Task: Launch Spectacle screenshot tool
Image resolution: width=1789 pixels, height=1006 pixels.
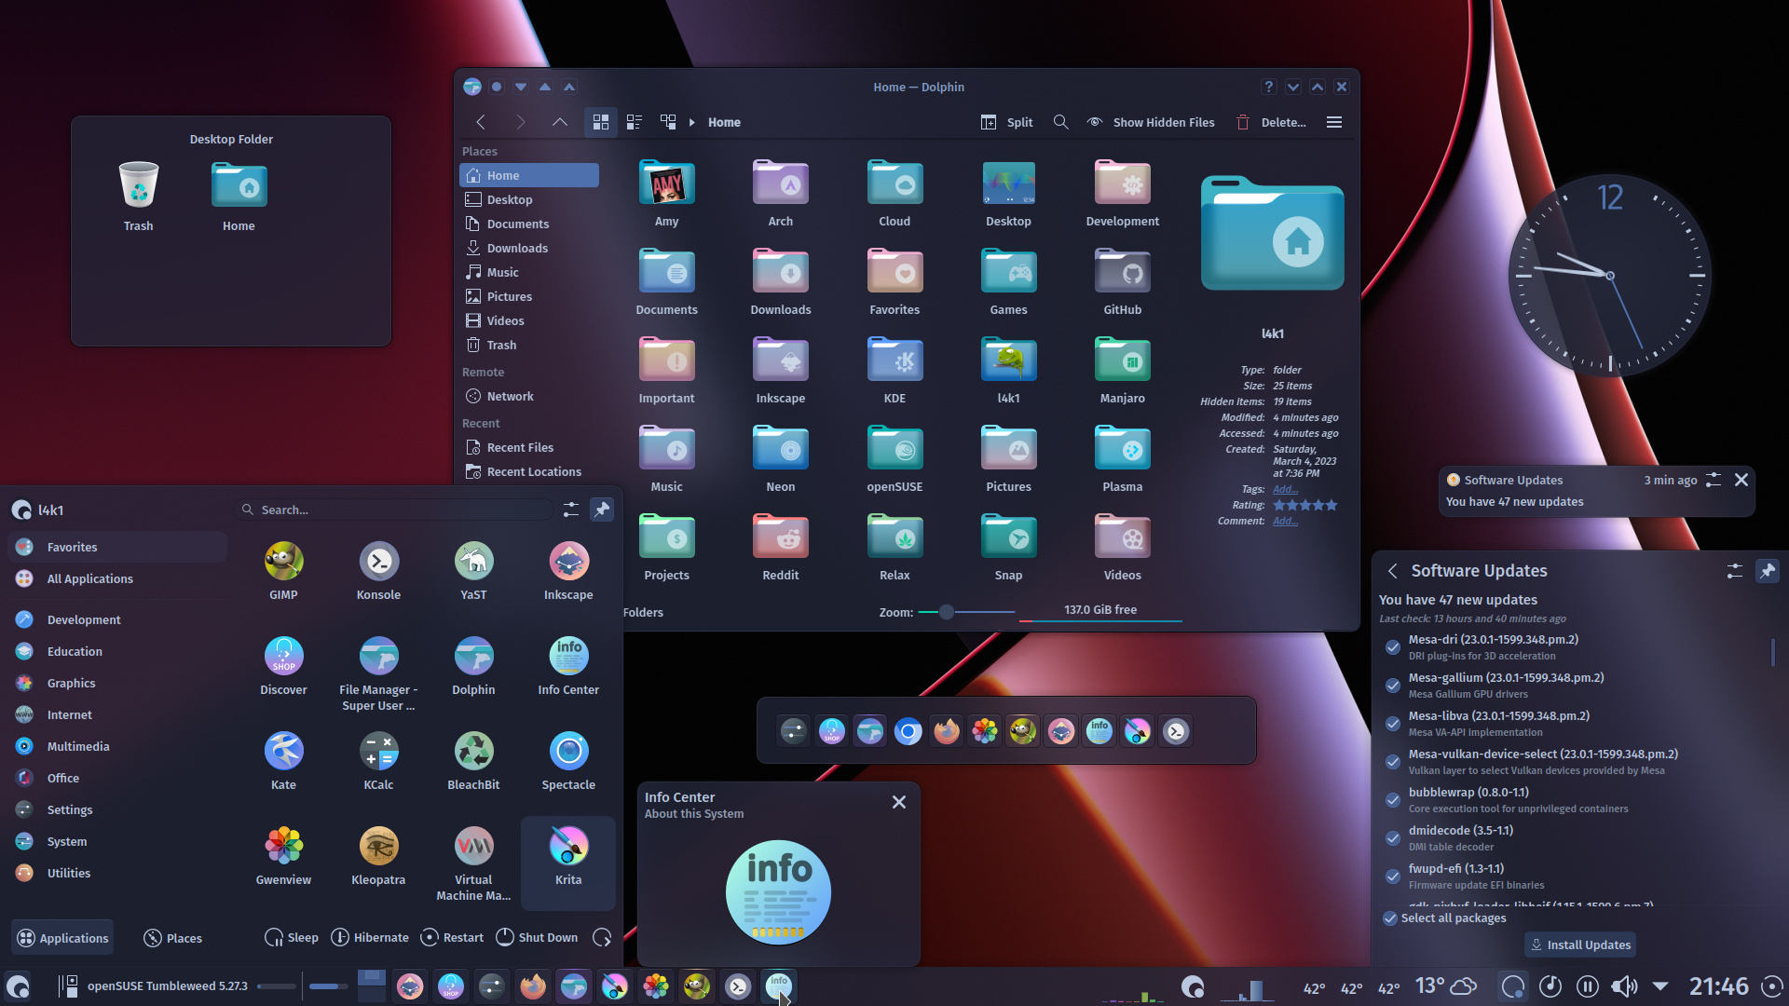Action: point(568,760)
